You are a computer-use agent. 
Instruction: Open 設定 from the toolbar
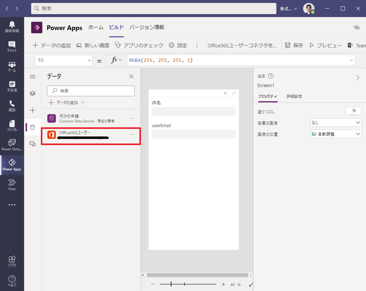178,45
